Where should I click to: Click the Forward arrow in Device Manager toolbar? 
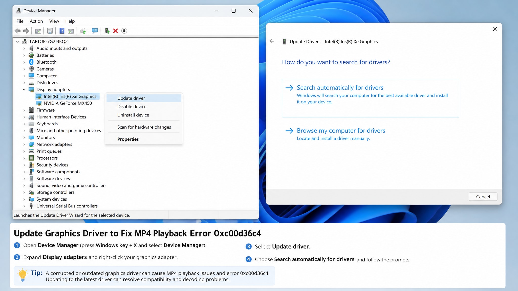pos(26,31)
